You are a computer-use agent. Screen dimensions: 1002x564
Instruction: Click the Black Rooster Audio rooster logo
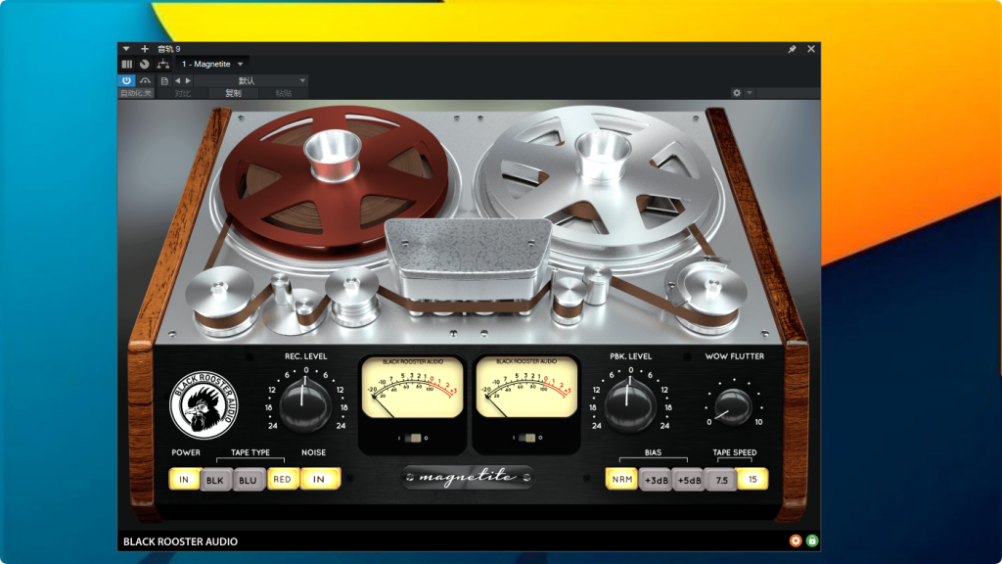pos(204,404)
